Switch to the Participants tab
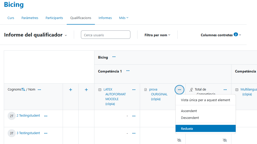Screen dimensions: 257x144 pyautogui.click(x=54, y=18)
